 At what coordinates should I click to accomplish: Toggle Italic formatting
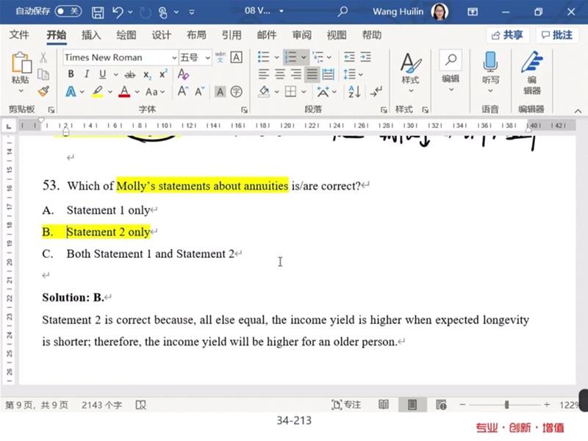[87, 74]
